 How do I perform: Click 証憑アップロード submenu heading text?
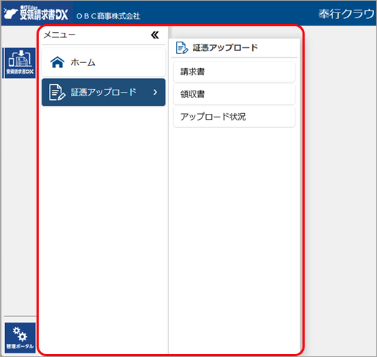tap(225, 47)
